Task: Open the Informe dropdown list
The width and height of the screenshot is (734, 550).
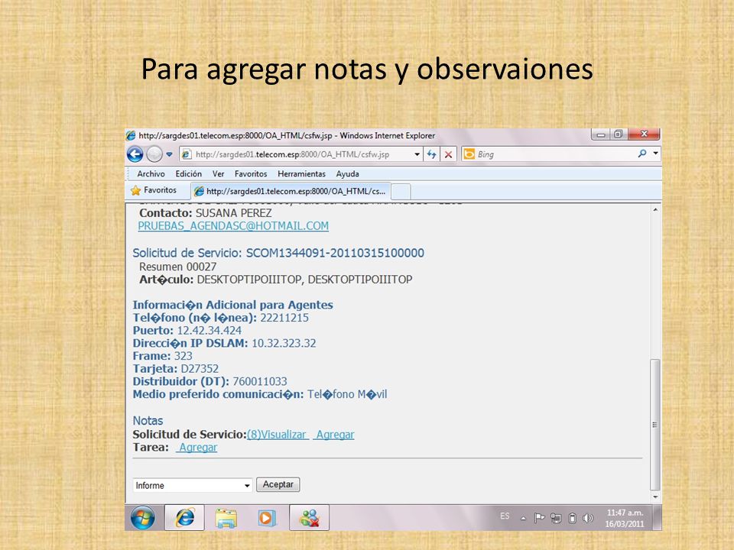Action: (193, 486)
